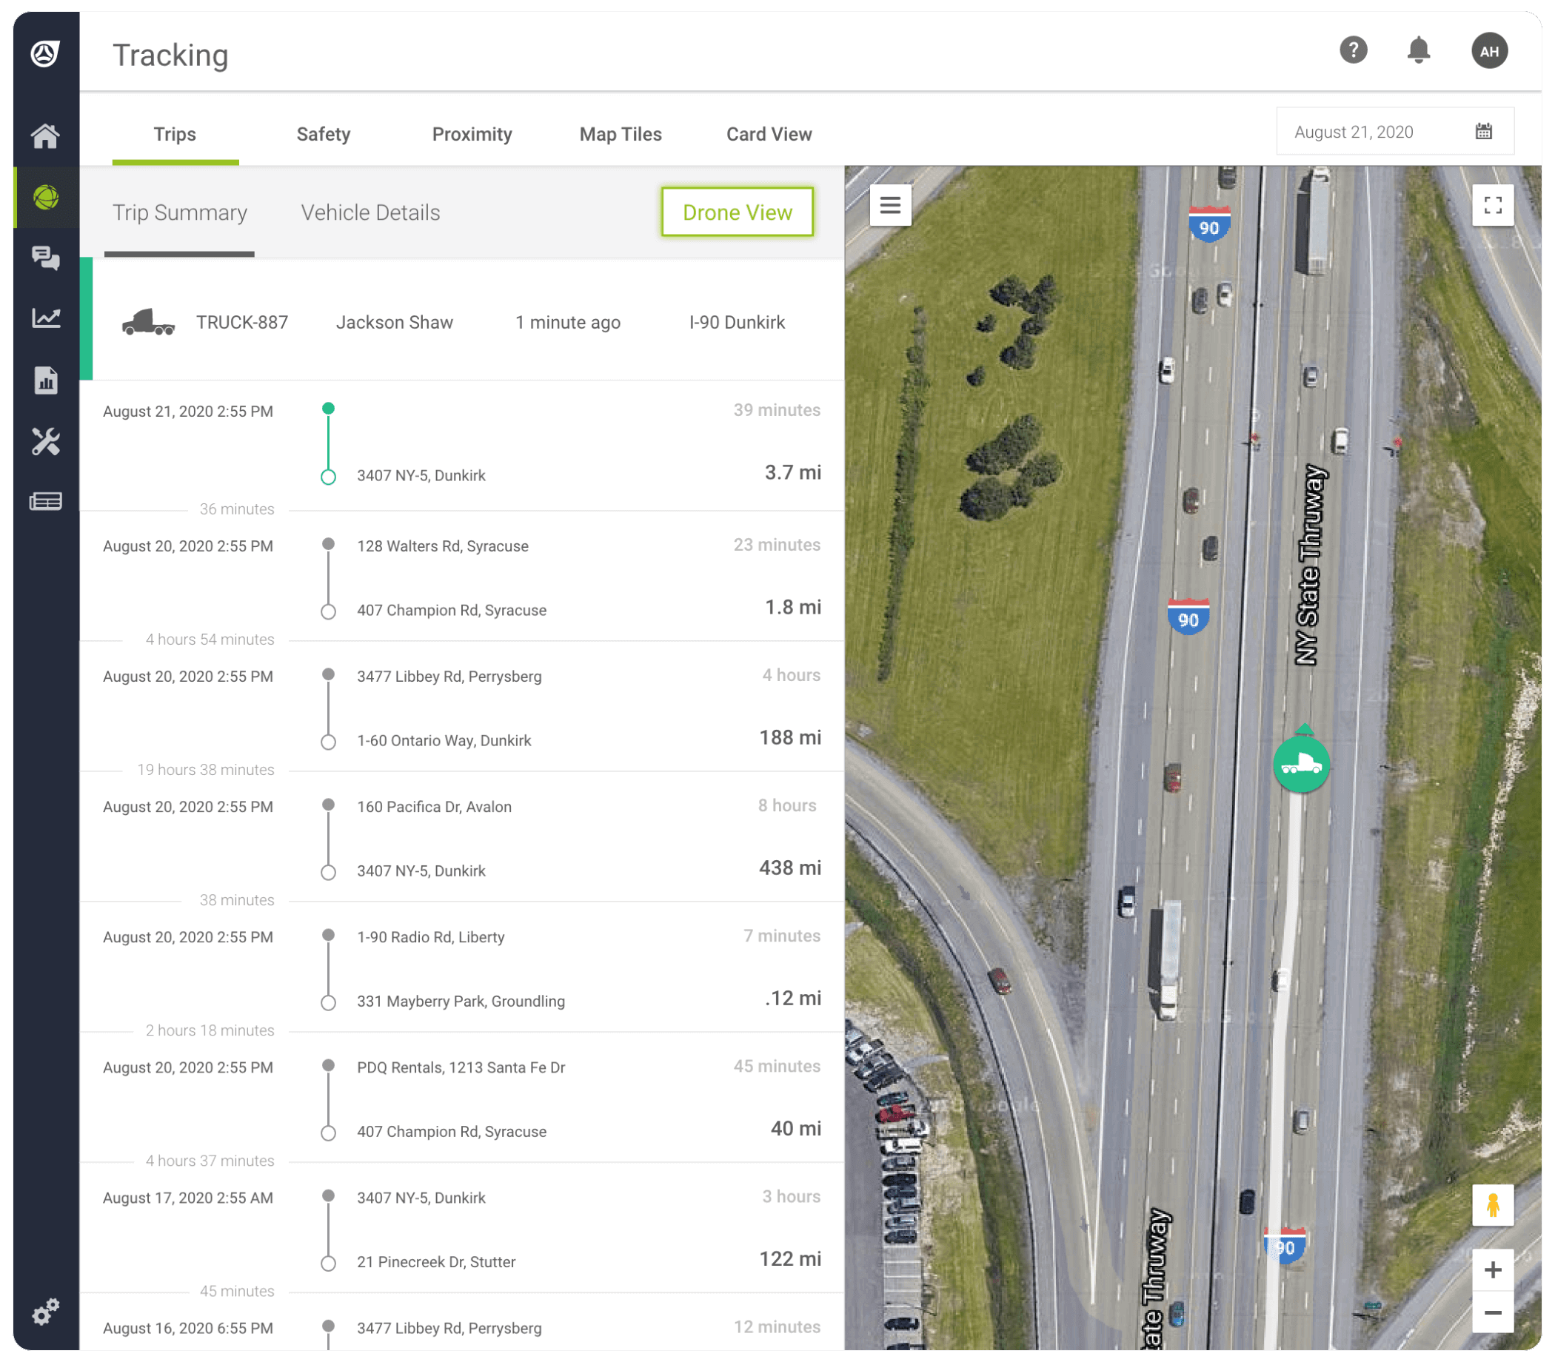Switch to the Trips tab
This screenshot has width=1555, height=1362.
point(175,135)
